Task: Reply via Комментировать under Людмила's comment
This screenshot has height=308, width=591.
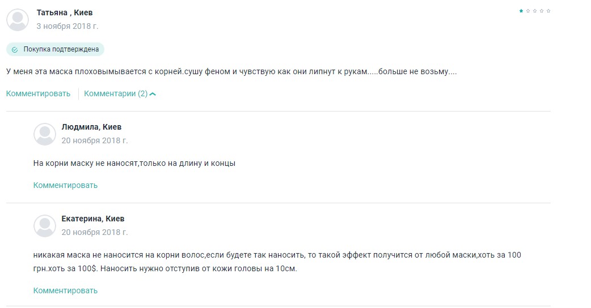Action: pos(65,185)
